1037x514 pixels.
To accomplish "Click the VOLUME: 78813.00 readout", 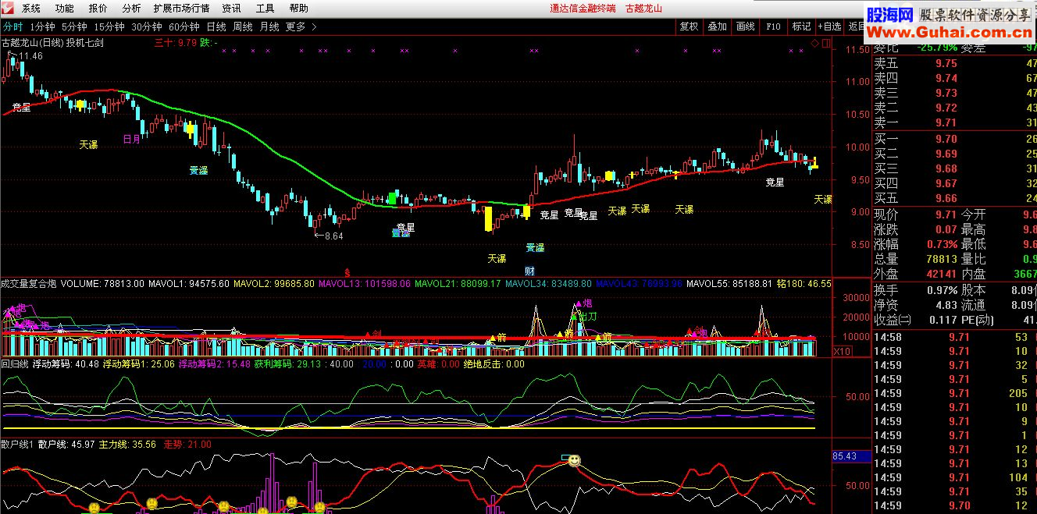I will pos(102,283).
